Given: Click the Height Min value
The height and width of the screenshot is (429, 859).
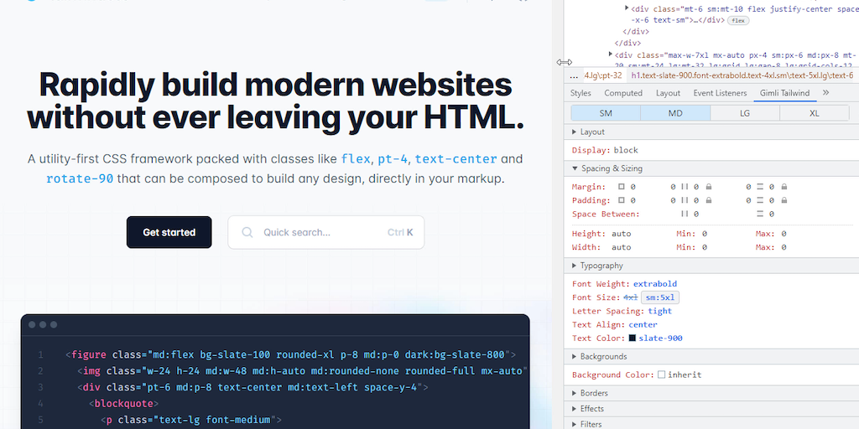Looking at the screenshot, I should pos(705,234).
